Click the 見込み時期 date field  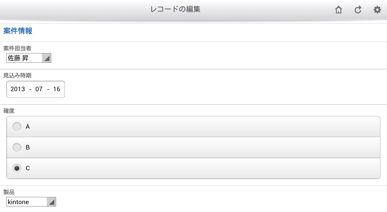pos(36,89)
